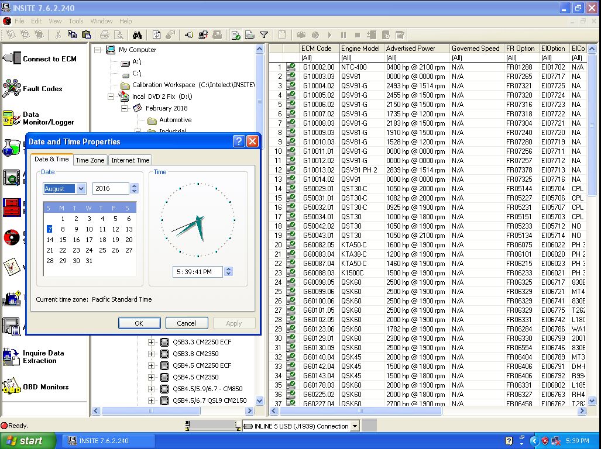601x449 pixels.
Task: Expand the QSB4.5 CM2350 node
Action: [151, 377]
